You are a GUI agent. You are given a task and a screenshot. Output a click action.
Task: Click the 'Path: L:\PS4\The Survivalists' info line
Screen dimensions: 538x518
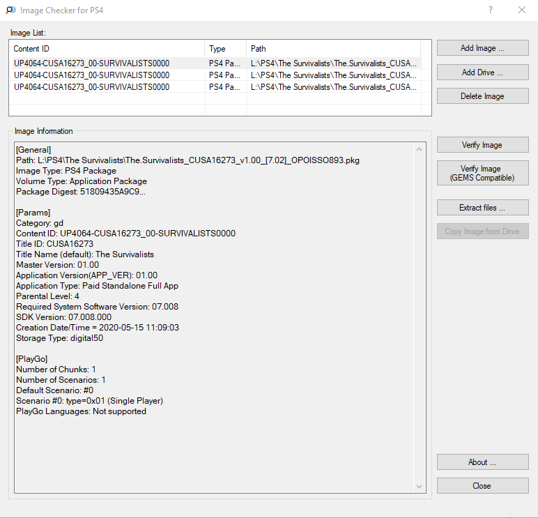(x=187, y=160)
